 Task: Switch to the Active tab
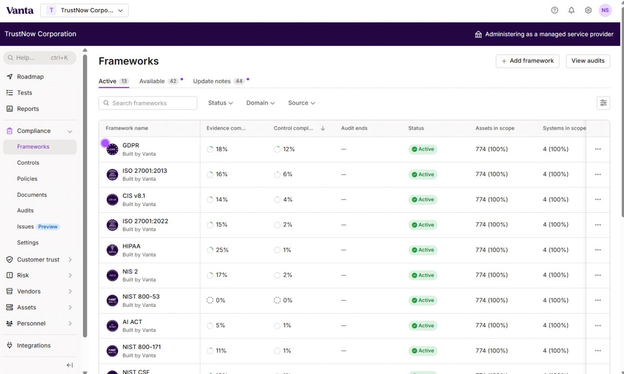[114, 81]
